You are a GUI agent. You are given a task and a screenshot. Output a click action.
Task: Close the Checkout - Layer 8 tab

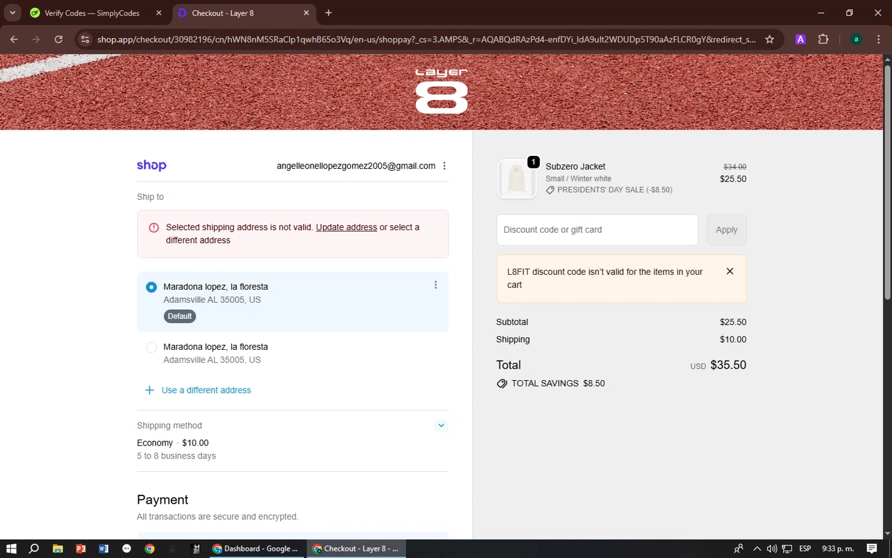point(306,12)
